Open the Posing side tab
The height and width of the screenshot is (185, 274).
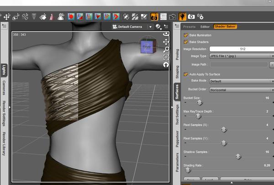coord(177,54)
